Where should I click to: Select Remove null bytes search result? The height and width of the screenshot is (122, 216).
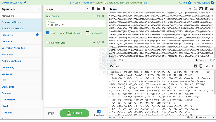click(x=21, y=22)
